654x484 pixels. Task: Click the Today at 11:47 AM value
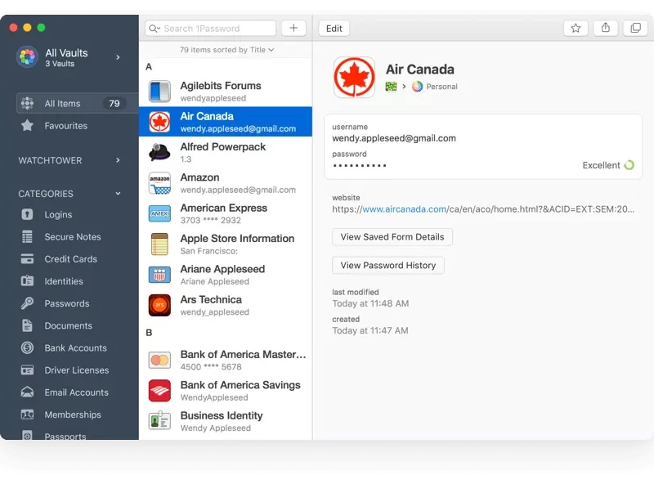click(x=370, y=330)
